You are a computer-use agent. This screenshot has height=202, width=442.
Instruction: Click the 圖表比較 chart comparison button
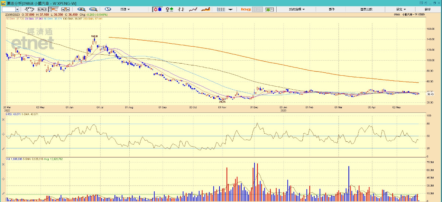pyautogui.click(x=366, y=9)
